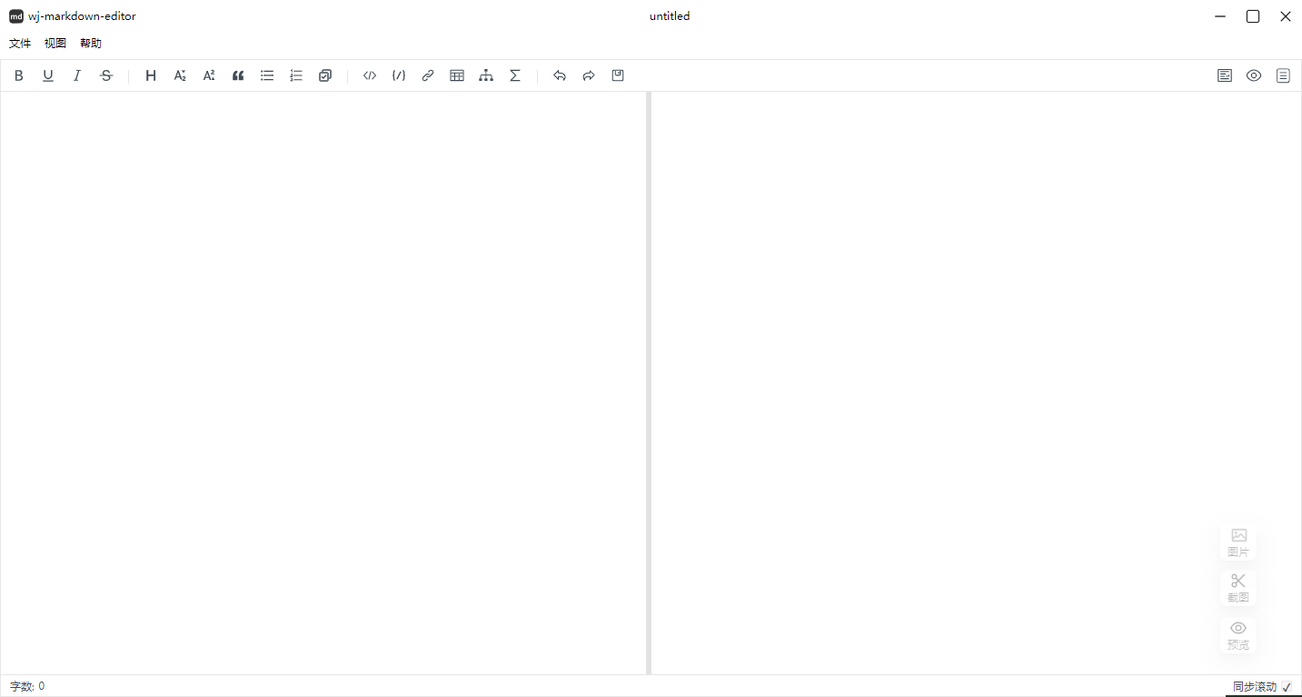Open the 帮助 menu
This screenshot has width=1302, height=697.
tap(89, 43)
